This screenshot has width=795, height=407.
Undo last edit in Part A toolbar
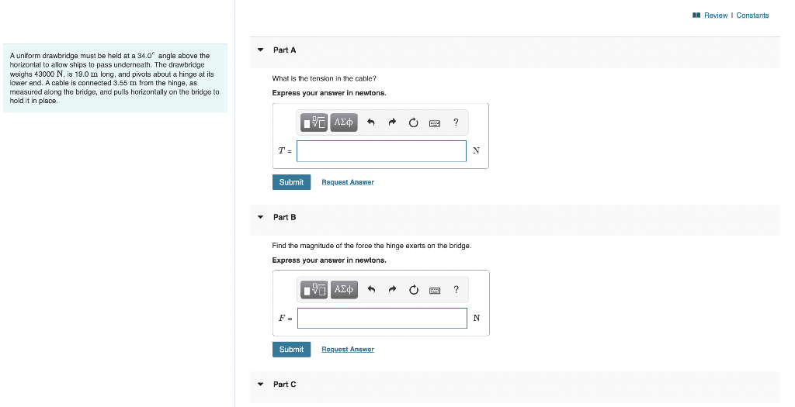(370, 122)
